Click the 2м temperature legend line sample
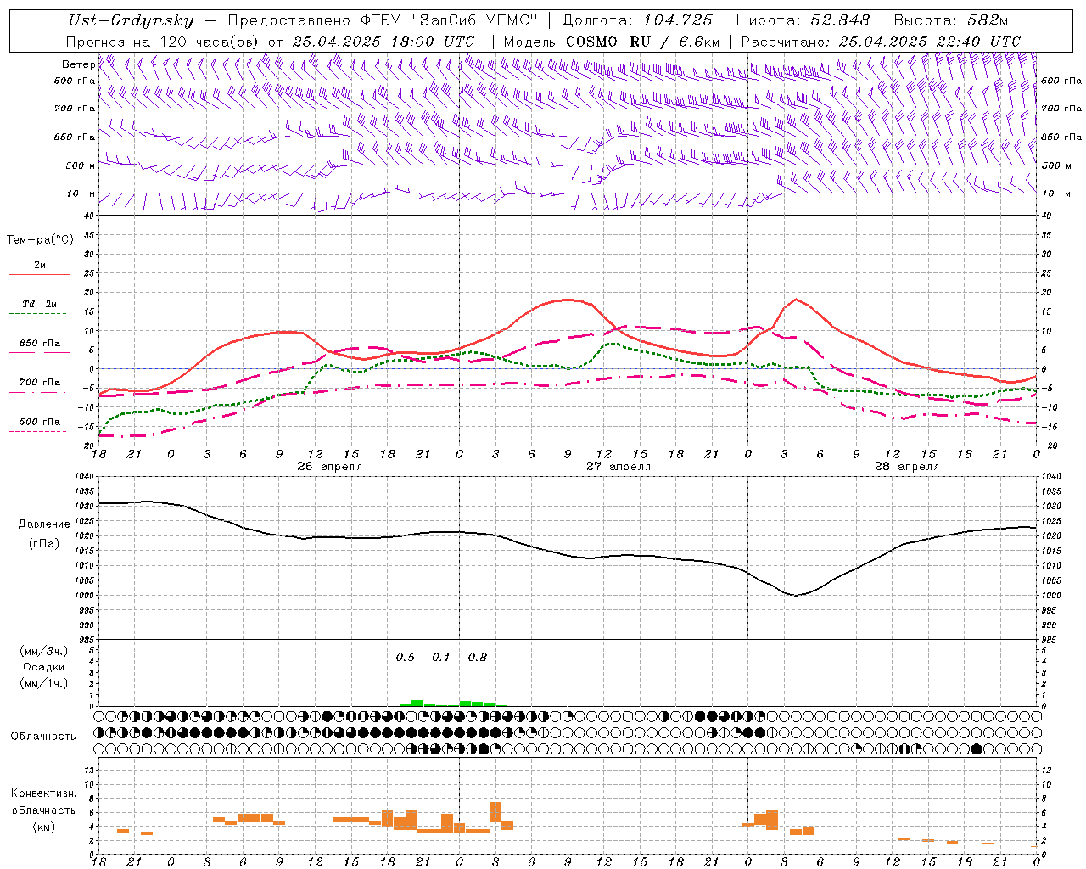1086x869 pixels. pos(39,275)
